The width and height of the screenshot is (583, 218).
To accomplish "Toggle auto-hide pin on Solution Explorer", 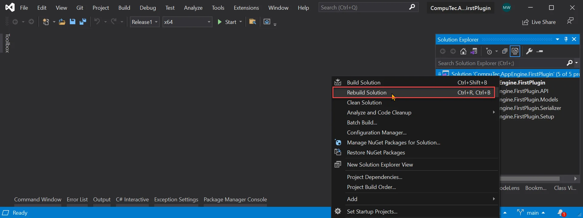I will (x=566, y=39).
